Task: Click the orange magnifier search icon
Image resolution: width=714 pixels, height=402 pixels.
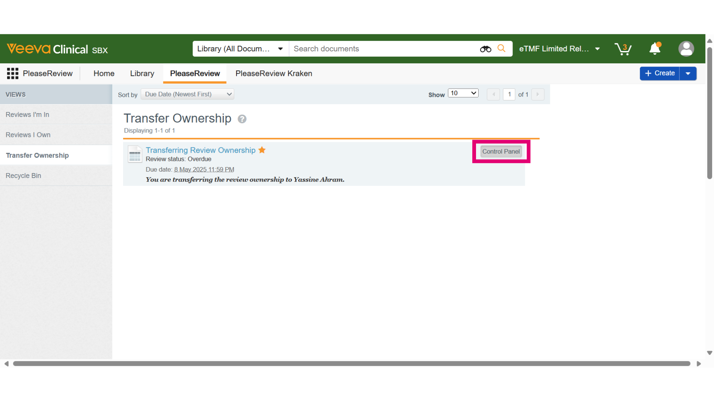Action: (x=501, y=48)
